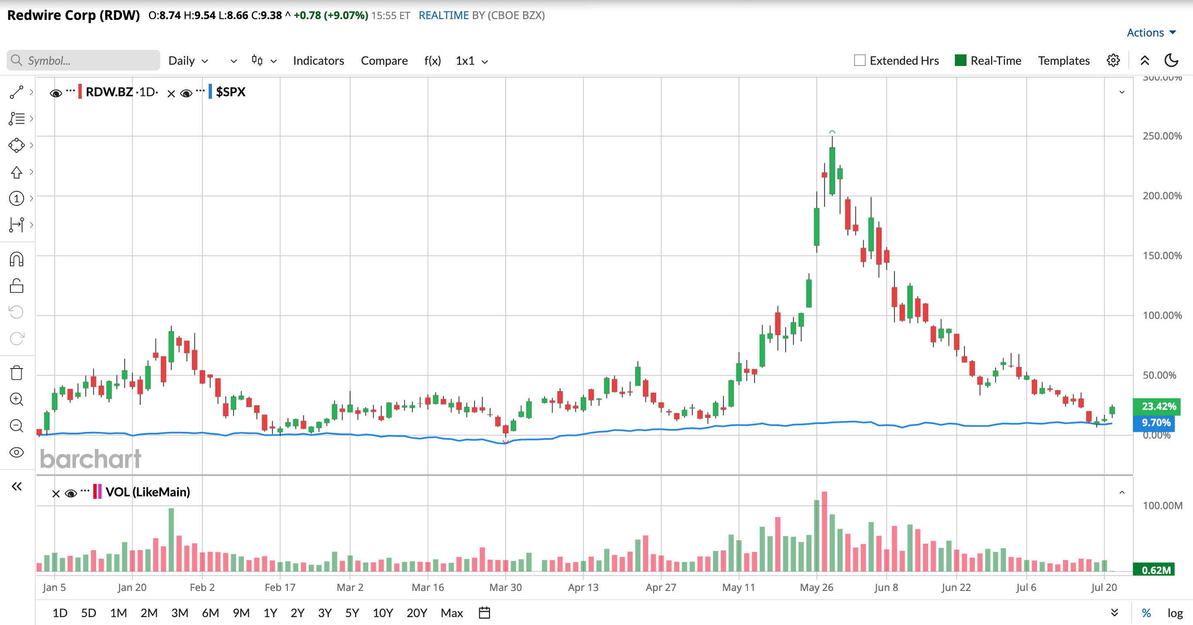1193x625 pixels.
Task: Switch to dark mode moon icon
Action: coord(1171,60)
